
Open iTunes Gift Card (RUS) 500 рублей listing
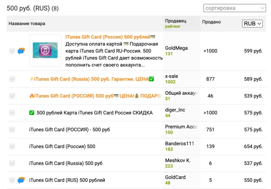[x=67, y=180]
